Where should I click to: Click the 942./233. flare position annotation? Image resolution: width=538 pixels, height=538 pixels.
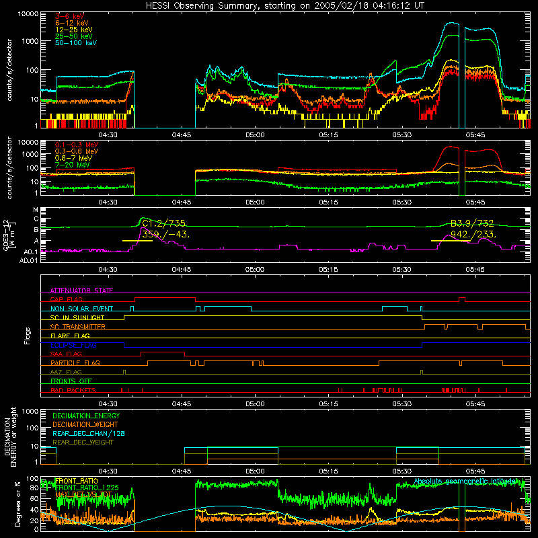tap(473, 234)
